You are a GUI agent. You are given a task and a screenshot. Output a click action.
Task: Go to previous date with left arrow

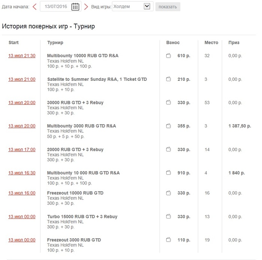(34, 7)
